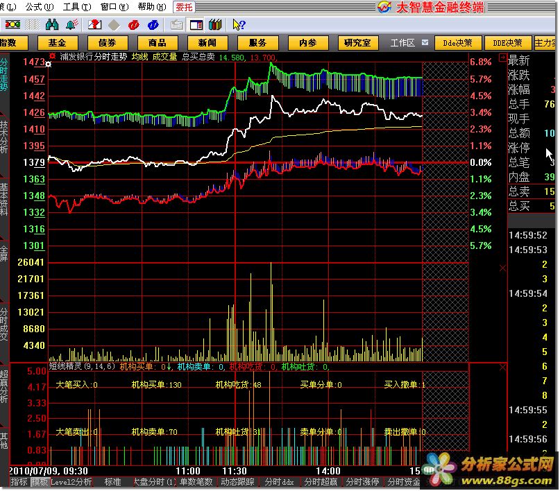Click the 机构卖单:70 statistic
560x491 pixels.
154,432
